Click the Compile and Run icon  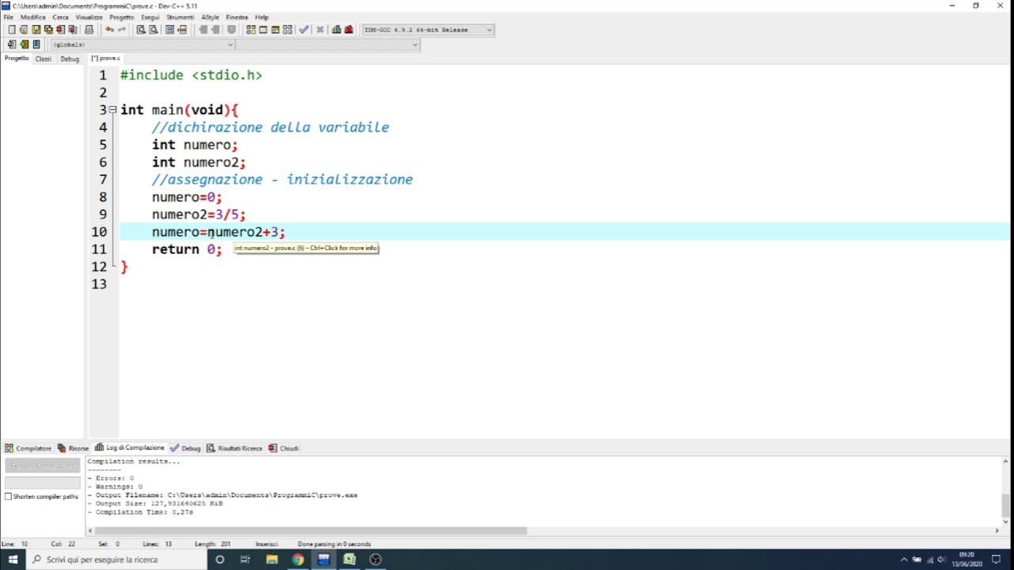point(275,30)
